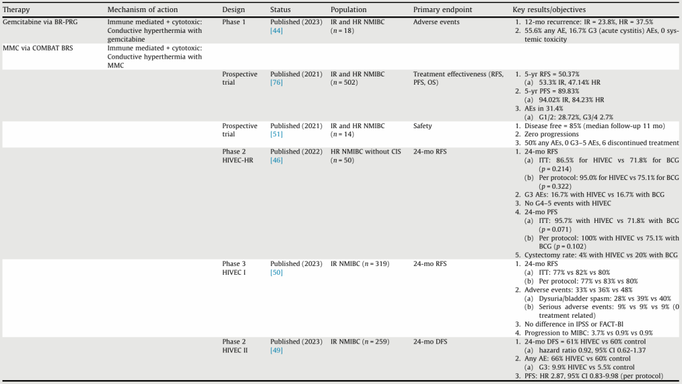
Task: Open reference link [51]
Action: (x=276, y=134)
